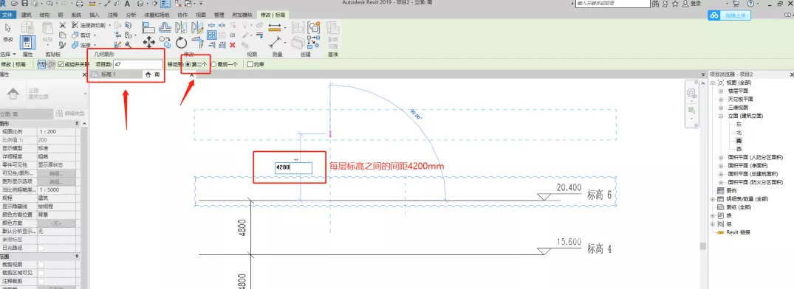Select the Move tool

coord(149,42)
